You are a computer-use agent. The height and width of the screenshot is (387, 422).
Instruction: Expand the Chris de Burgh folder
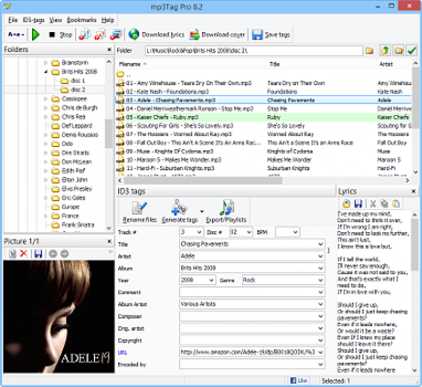pos(46,108)
